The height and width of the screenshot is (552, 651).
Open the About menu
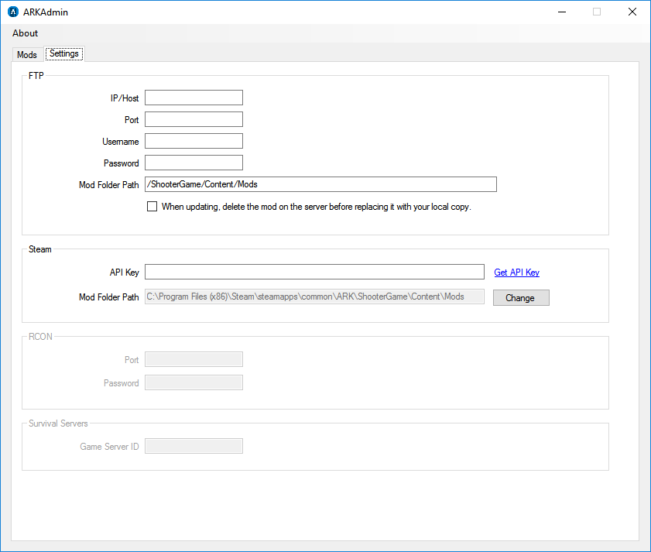coord(25,33)
